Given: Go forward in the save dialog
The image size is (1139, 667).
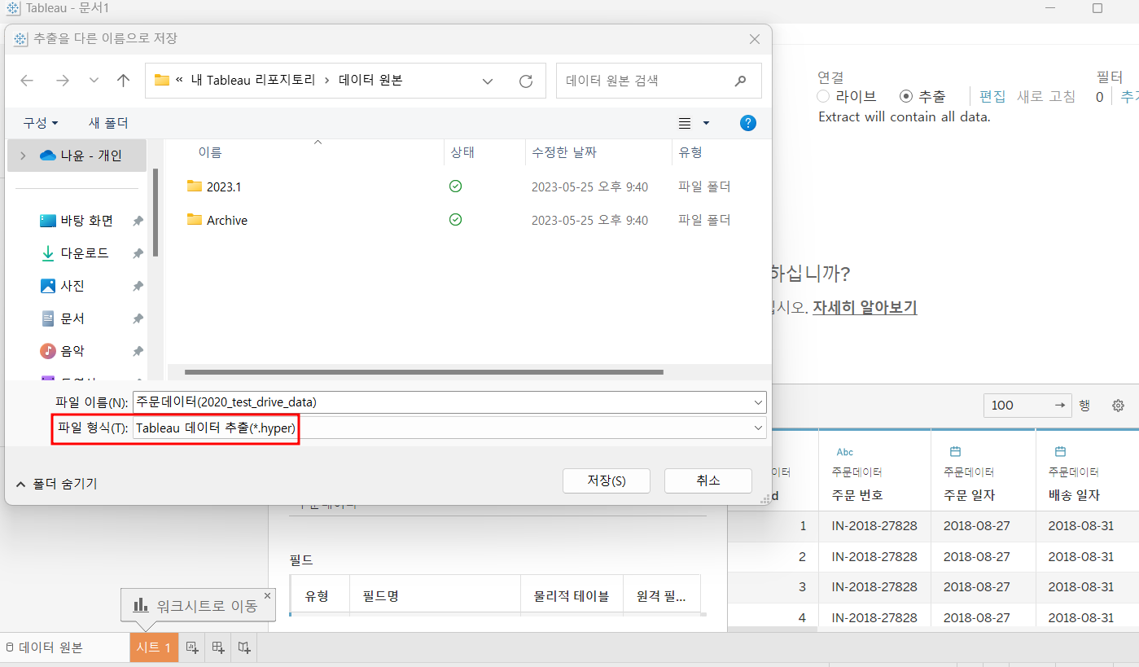Looking at the screenshot, I should 62,81.
